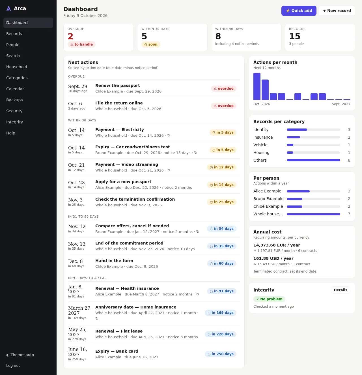Click the Others category progress bar

pos(313,160)
